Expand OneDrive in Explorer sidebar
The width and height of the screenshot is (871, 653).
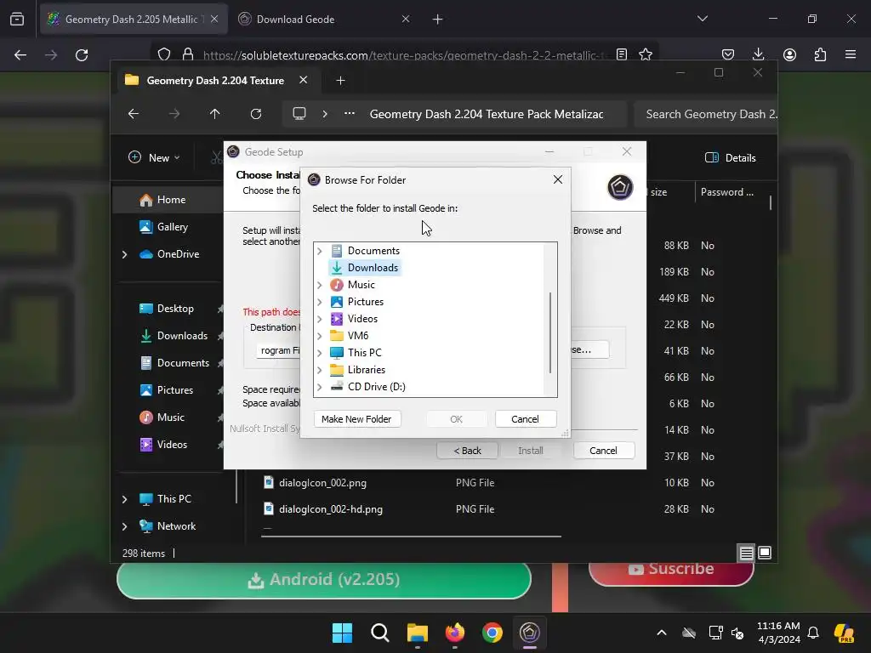click(x=124, y=254)
